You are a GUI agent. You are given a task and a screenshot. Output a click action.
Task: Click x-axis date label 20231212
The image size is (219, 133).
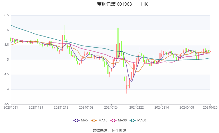[x=61, y=108]
